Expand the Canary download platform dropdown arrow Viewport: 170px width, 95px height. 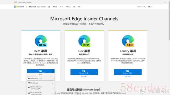pyautogui.click(x=140, y=72)
